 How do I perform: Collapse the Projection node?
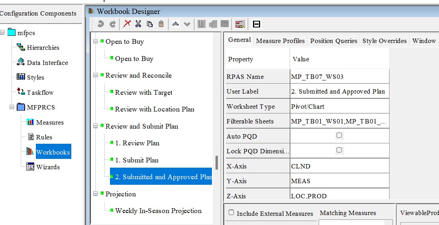pos(96,194)
